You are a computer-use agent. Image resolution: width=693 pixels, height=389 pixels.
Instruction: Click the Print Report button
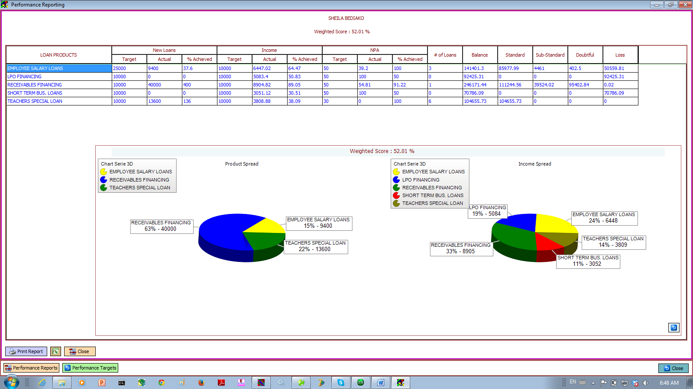pyautogui.click(x=26, y=351)
